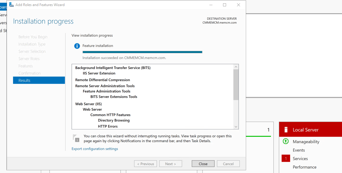Click the Common HTTP Features row
The image size is (342, 173).
point(110,115)
